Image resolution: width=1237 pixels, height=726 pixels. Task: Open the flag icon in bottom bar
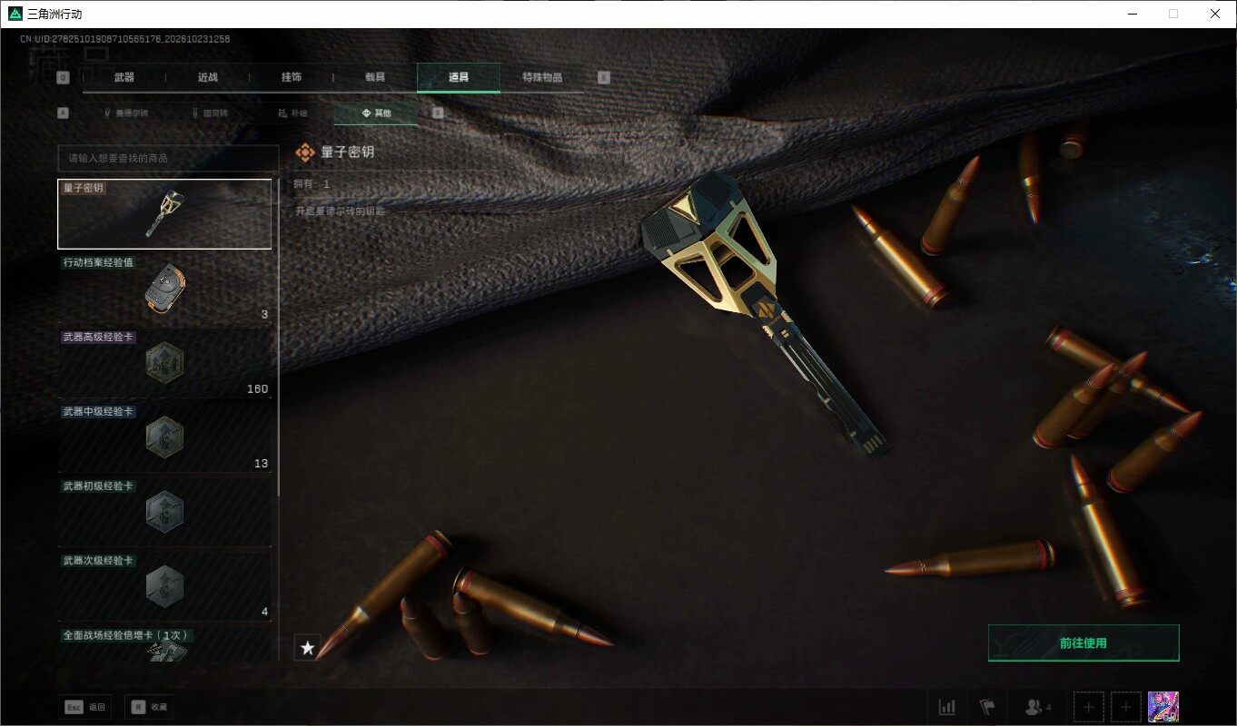pos(987,707)
